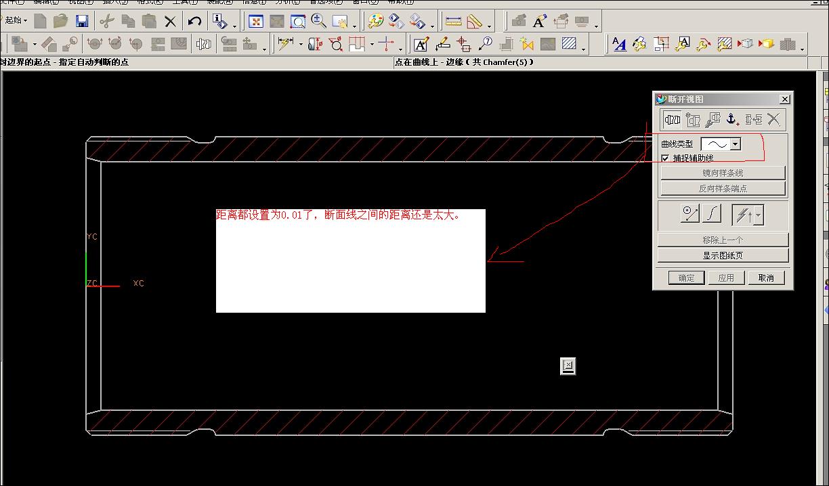
Task: Click the 断开视图 dialog title
Action: [x=686, y=100]
